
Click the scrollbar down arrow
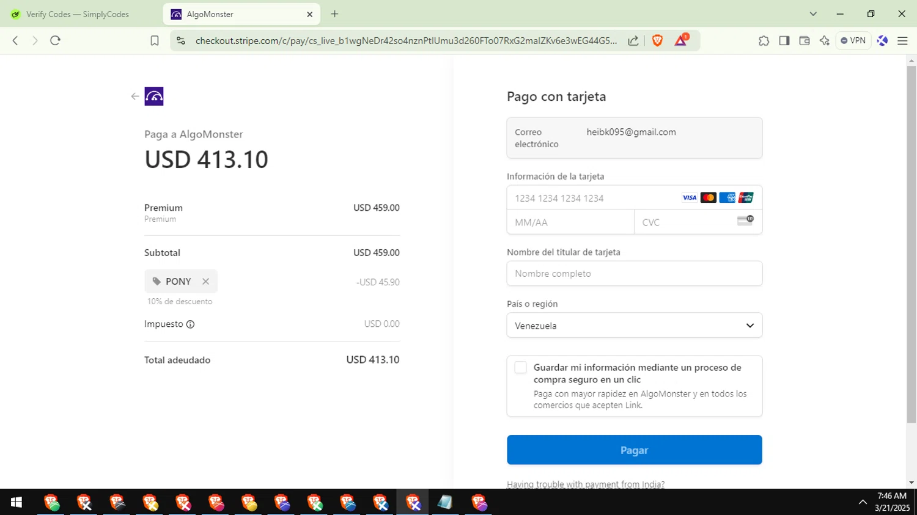911,483
